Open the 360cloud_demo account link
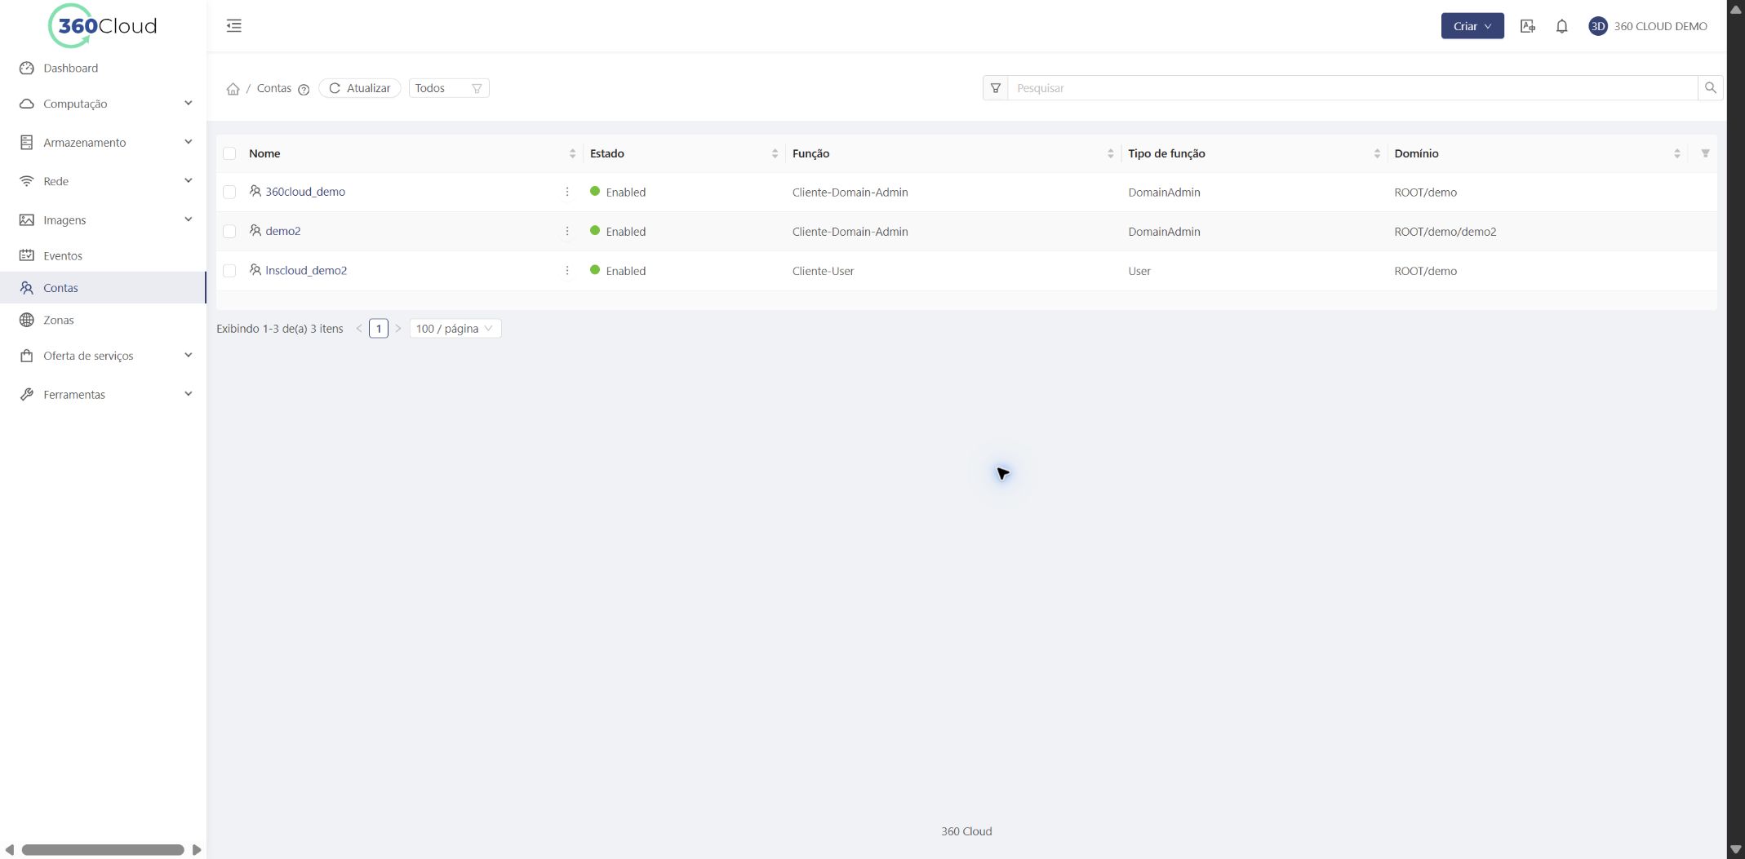 click(305, 192)
